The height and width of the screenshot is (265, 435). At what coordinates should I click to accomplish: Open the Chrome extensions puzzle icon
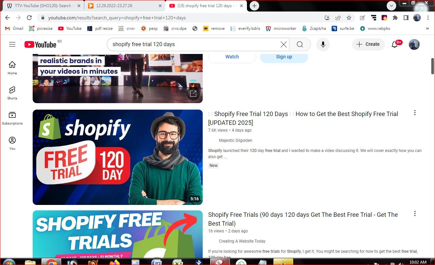point(395,18)
